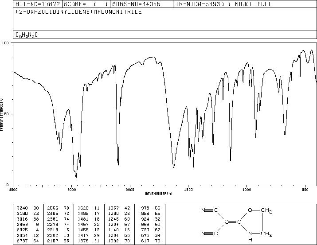
Task: Click the NH group in the structure
Action: pos(250,237)
